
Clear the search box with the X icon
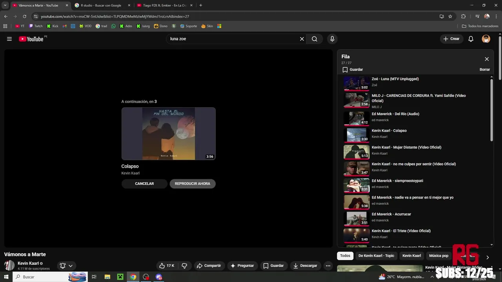(302, 39)
